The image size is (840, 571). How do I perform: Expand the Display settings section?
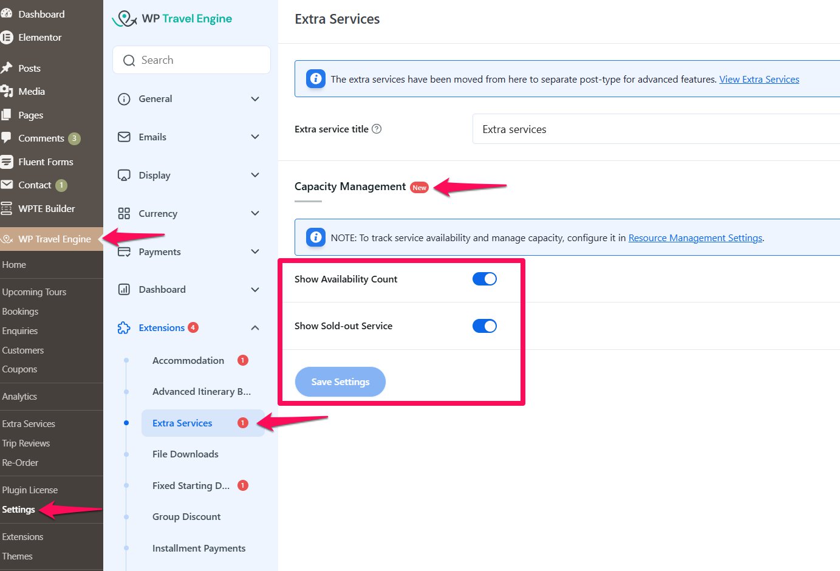pyautogui.click(x=255, y=176)
